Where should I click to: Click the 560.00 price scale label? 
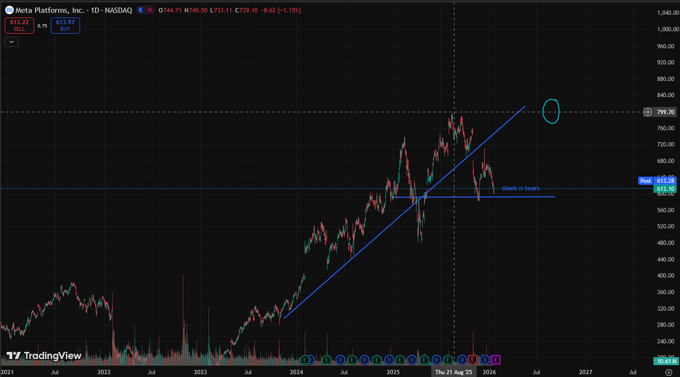point(666,210)
